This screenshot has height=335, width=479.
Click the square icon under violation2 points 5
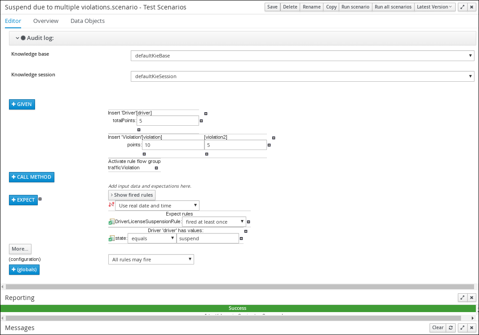point(207,154)
